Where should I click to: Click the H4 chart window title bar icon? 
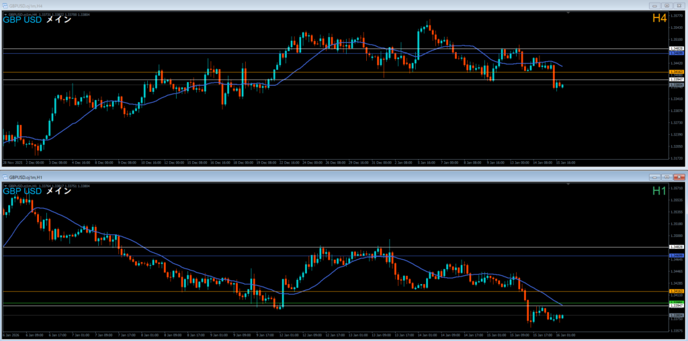(x=5, y=5)
